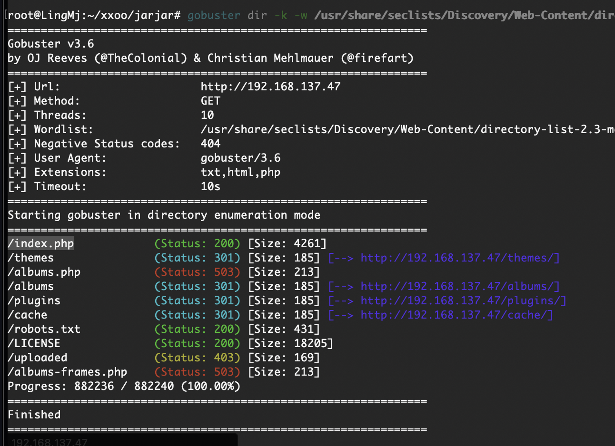Click the Gobuster v3.6 title line
Image resolution: width=615 pixels, height=446 pixels.
coord(51,44)
